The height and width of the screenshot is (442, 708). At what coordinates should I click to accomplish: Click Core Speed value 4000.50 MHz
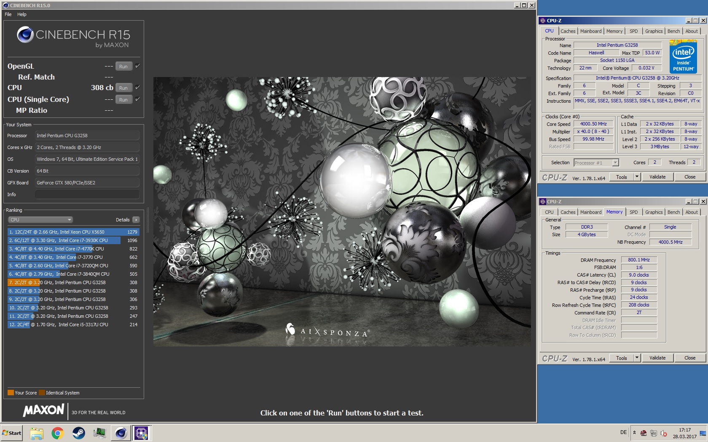pyautogui.click(x=593, y=124)
